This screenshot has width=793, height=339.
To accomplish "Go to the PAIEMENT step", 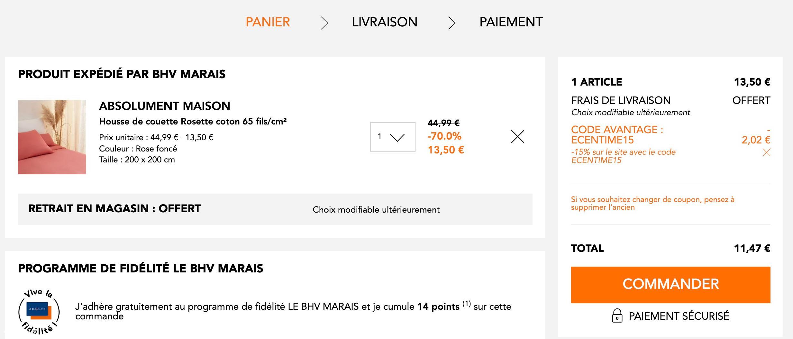I will point(511,22).
